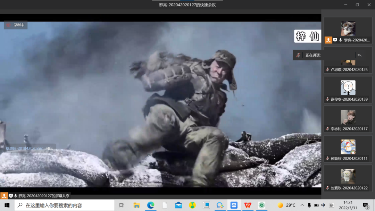Click muted mic icon for 谢俊安-202042020139
Image resolution: width=375 pixels, height=211 pixels.
[x=327, y=99]
